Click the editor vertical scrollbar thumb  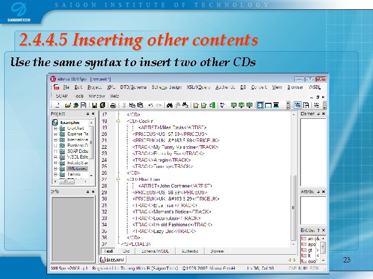pyautogui.click(x=293, y=208)
